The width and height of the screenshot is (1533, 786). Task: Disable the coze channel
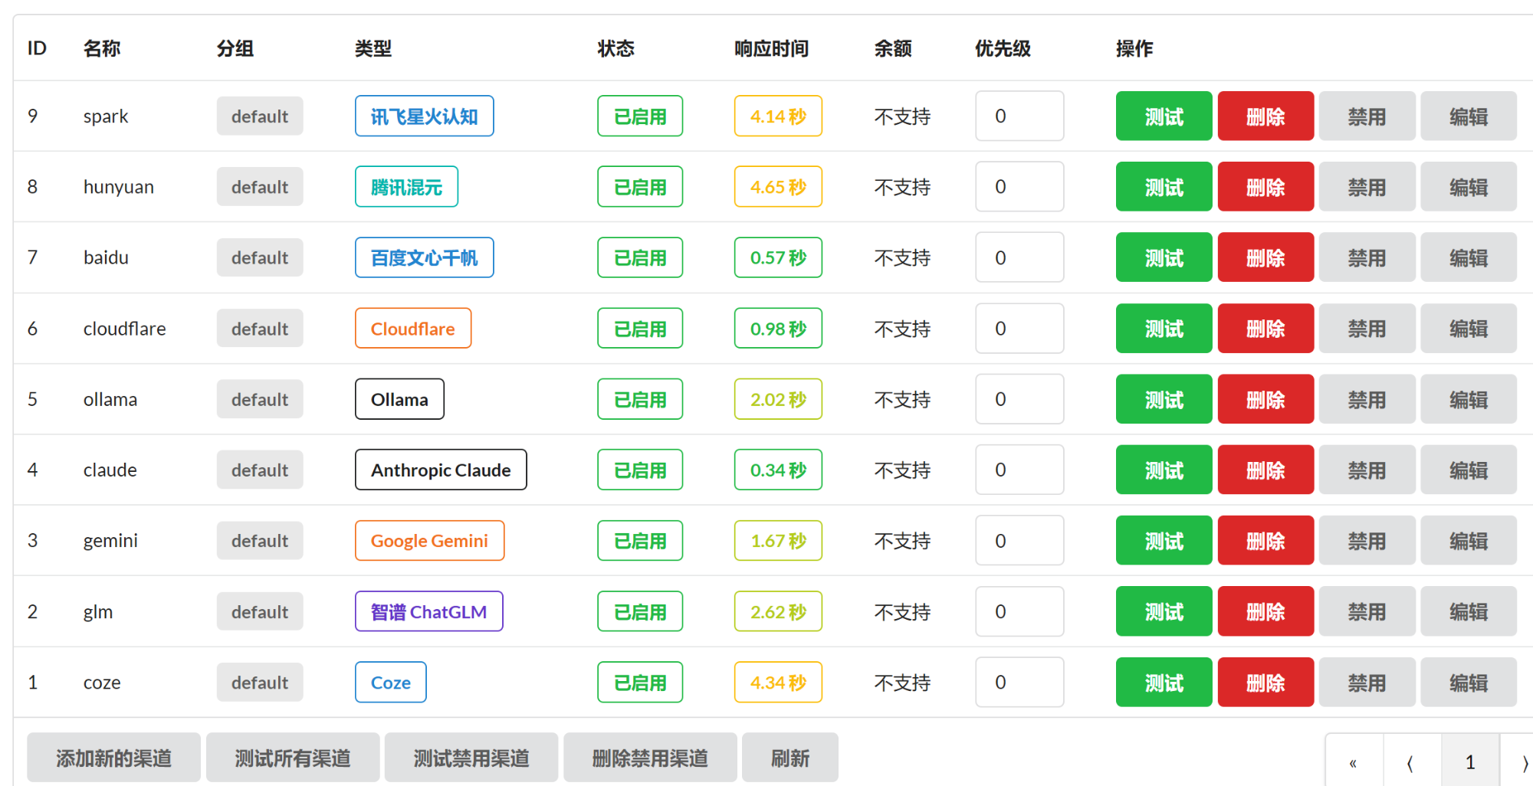(1367, 682)
